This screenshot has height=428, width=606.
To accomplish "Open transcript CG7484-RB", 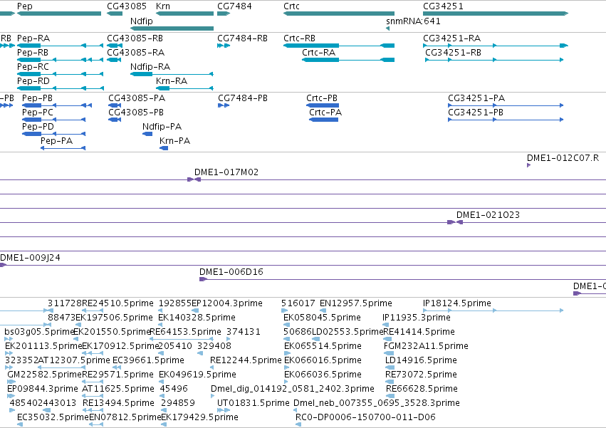I will [242, 38].
